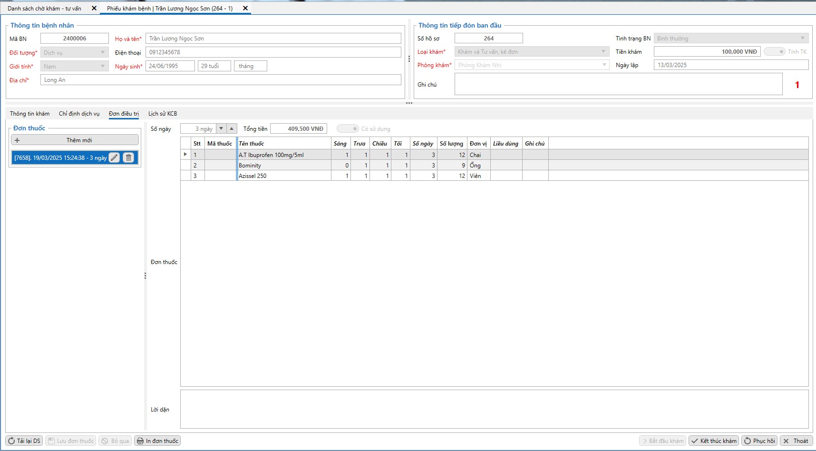816x451 pixels.
Task: Select the Azissel 250 medicine row
Action: (x=495, y=176)
